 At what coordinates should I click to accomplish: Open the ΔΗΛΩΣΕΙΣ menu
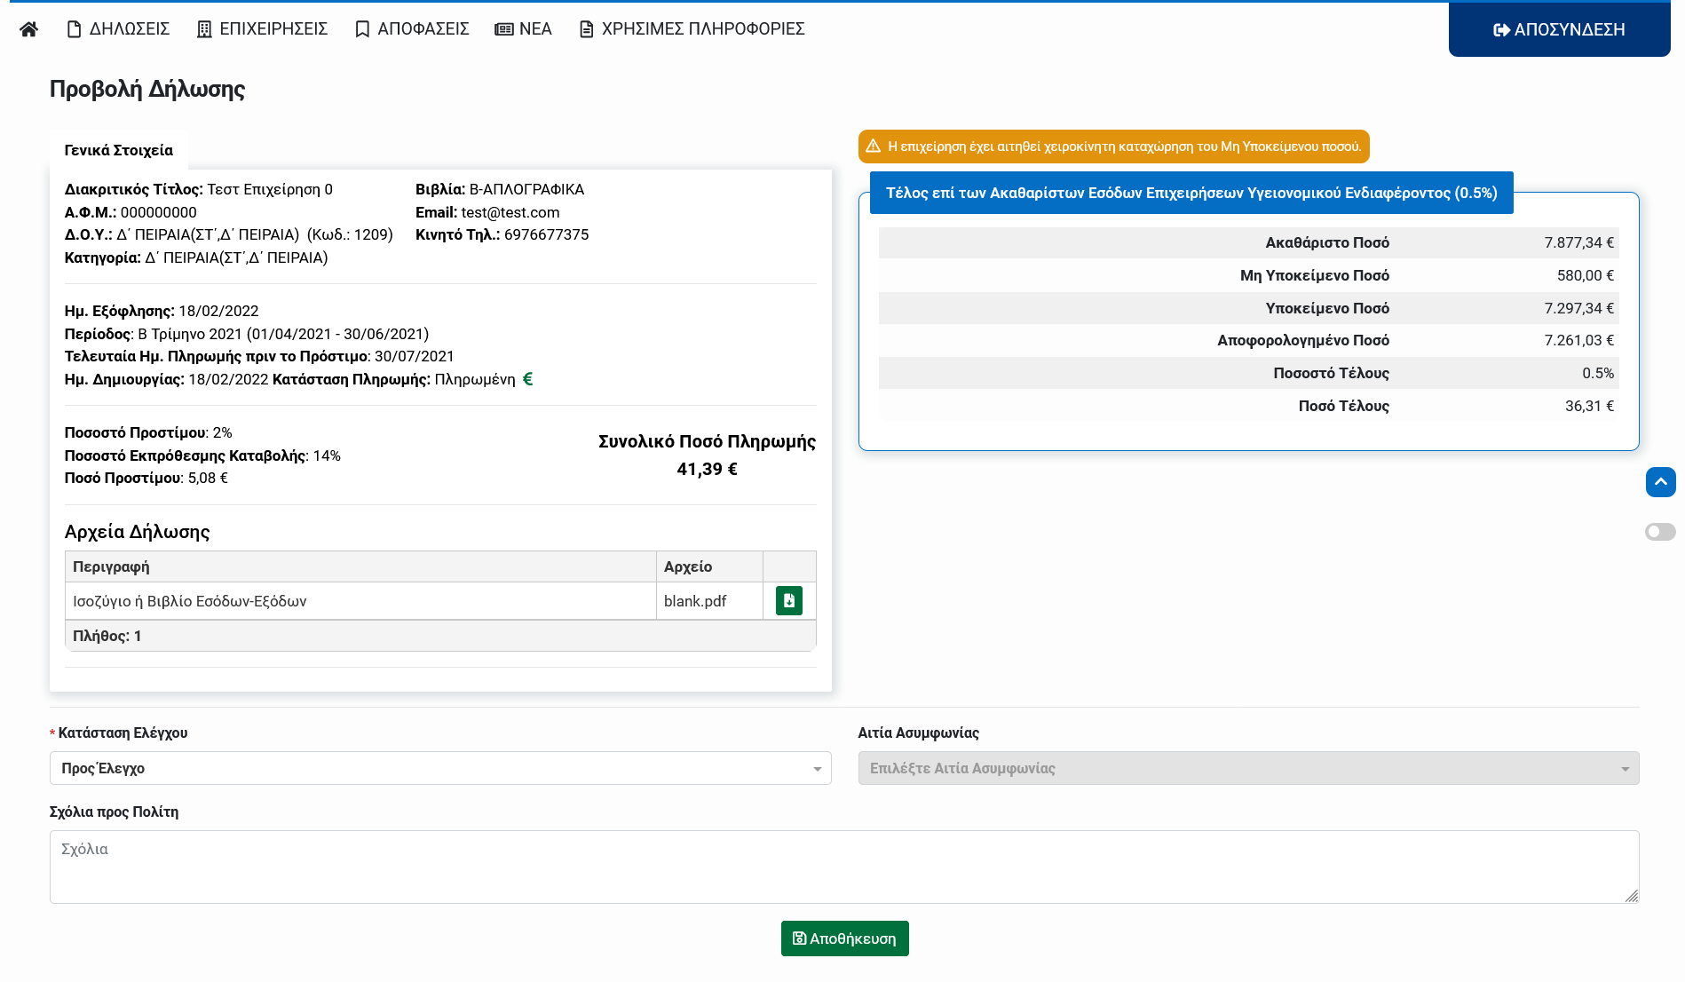(119, 29)
